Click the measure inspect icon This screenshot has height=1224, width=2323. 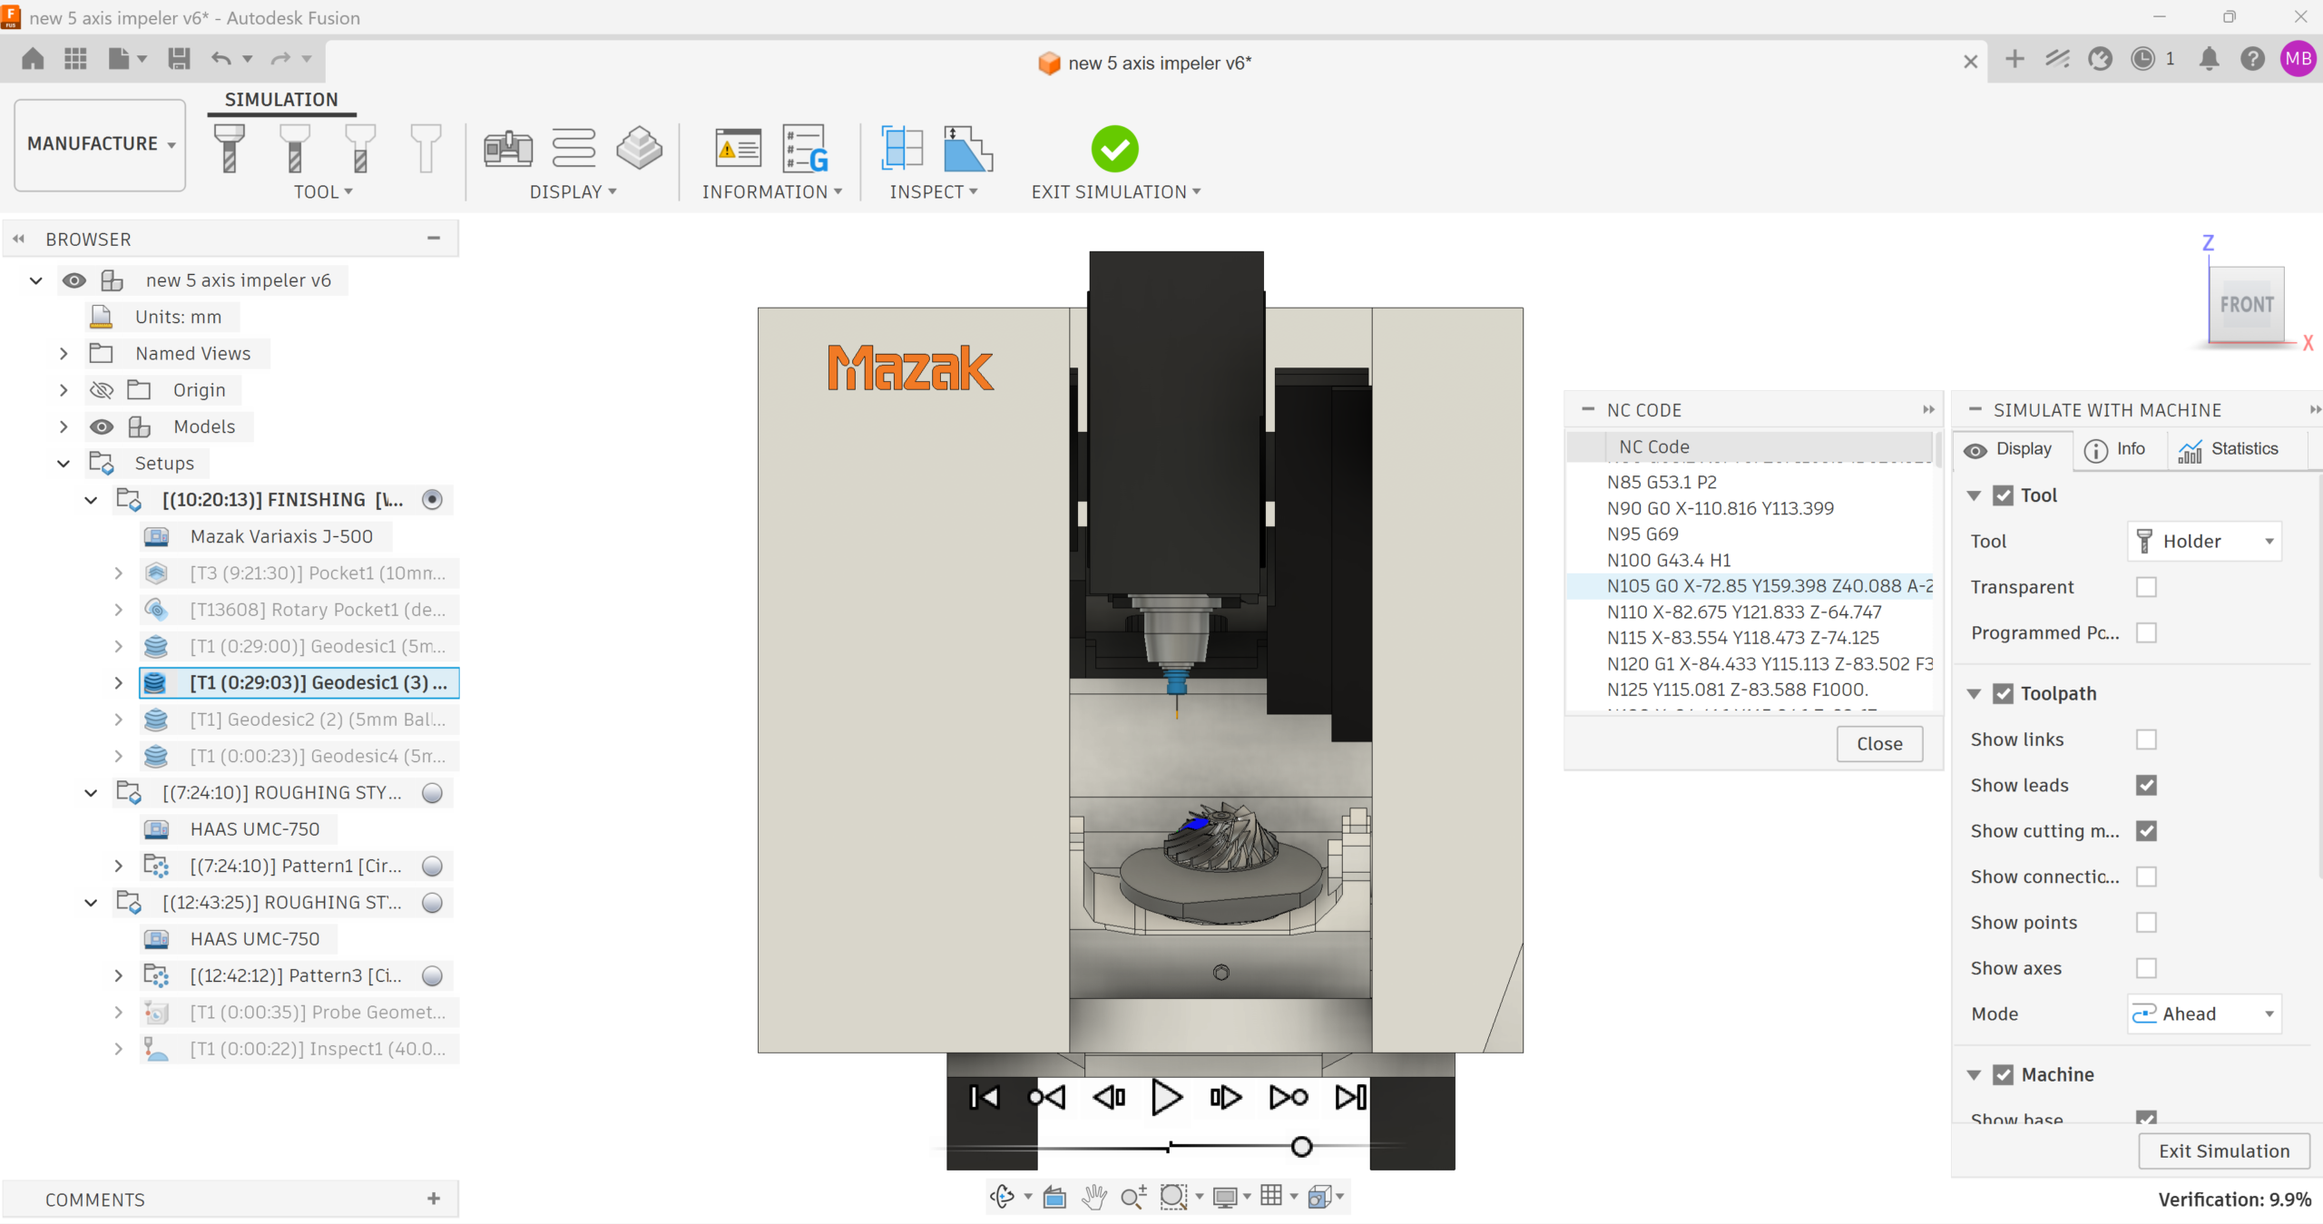(968, 148)
